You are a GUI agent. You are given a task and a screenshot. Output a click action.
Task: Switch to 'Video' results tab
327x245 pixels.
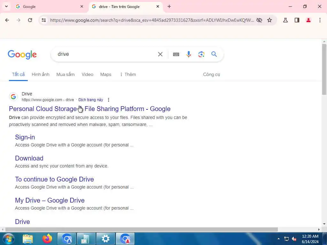coord(87,74)
